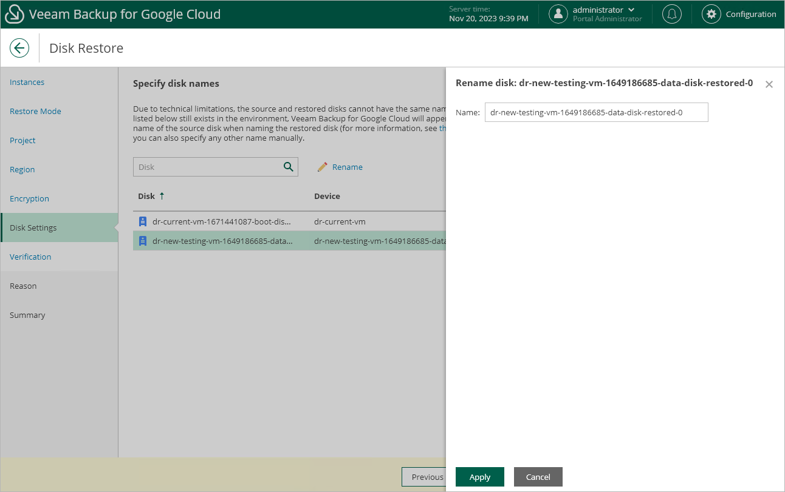Click the Rename link

point(348,167)
